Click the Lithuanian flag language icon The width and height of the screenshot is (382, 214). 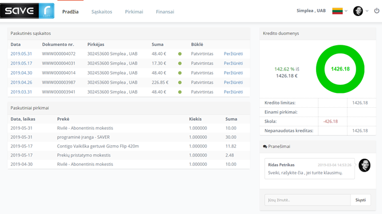(337, 11)
